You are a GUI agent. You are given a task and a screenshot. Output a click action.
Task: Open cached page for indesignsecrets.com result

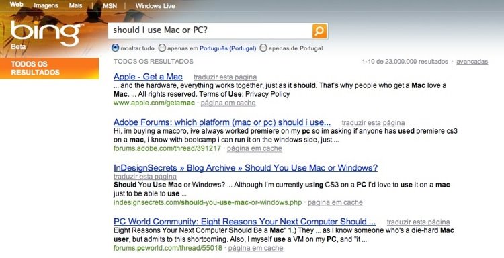point(335,202)
